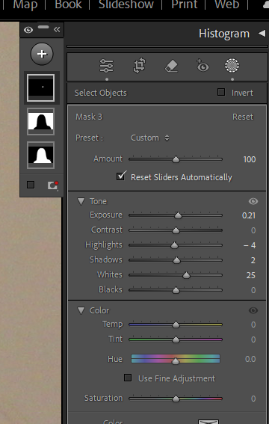Collapse the Histogram panel arrow
This screenshot has width=269, height=424.
[262, 34]
